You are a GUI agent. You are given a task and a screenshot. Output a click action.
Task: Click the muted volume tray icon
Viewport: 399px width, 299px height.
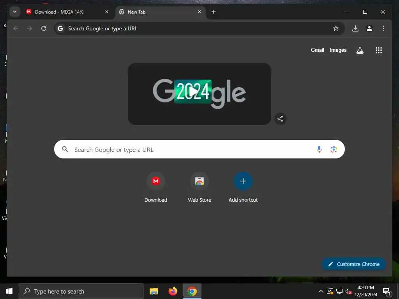[348, 291]
